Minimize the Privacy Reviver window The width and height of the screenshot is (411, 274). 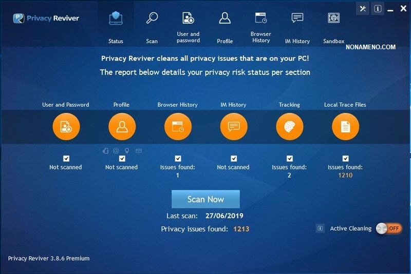tap(390, 10)
